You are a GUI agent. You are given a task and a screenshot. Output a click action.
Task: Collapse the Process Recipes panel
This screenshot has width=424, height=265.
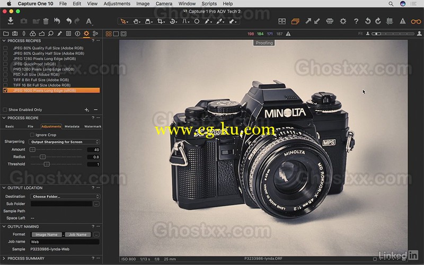click(4, 41)
